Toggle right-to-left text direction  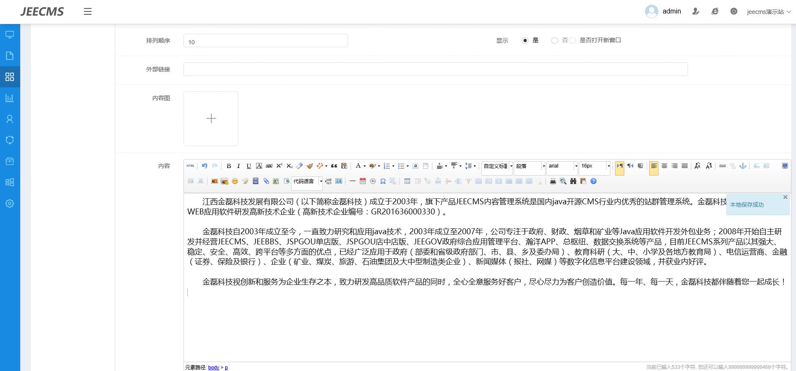(x=630, y=166)
